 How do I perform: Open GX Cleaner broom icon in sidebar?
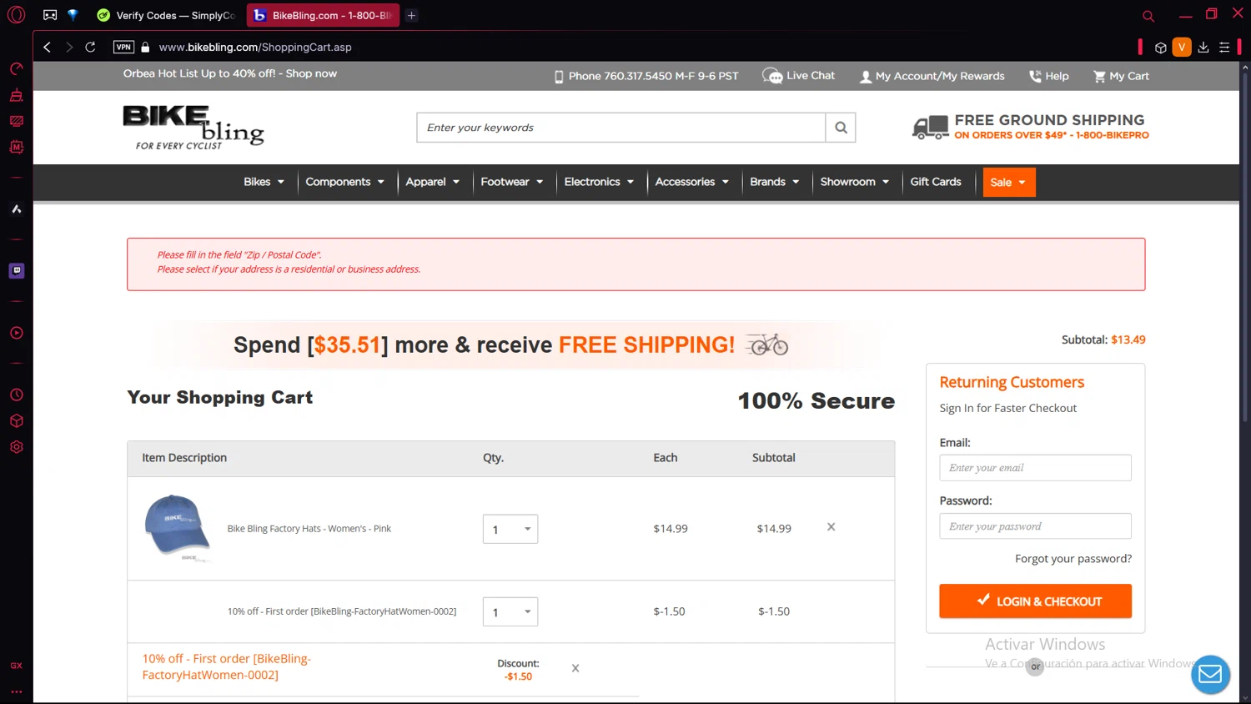tap(16, 95)
